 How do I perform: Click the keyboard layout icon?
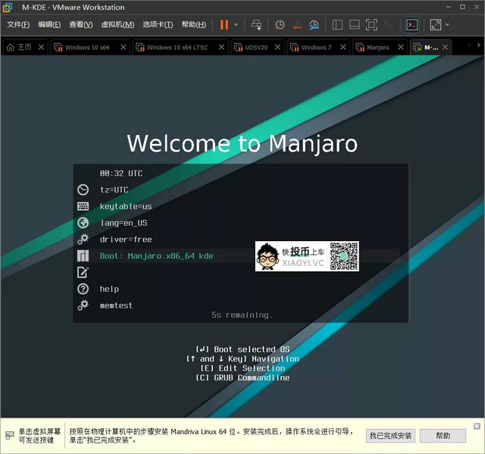pos(83,206)
